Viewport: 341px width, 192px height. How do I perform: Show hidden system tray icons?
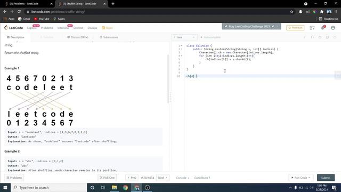point(290,187)
